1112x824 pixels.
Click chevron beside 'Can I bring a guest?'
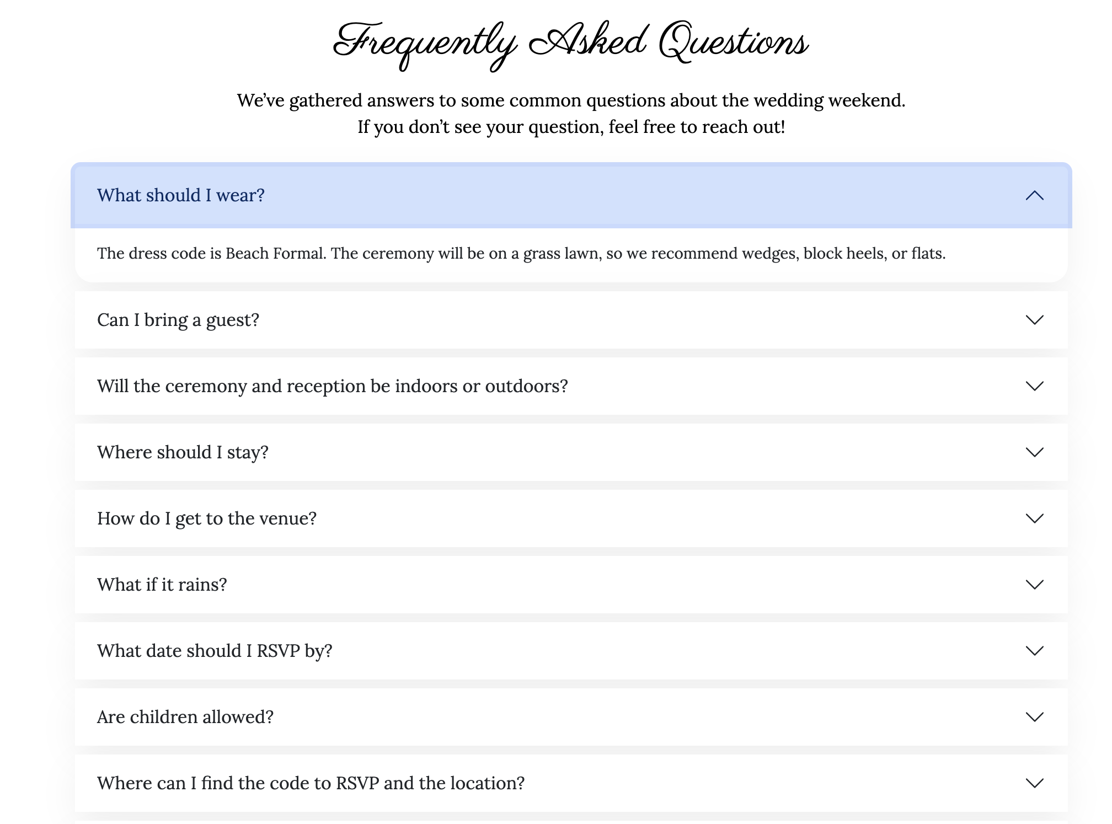1034,320
